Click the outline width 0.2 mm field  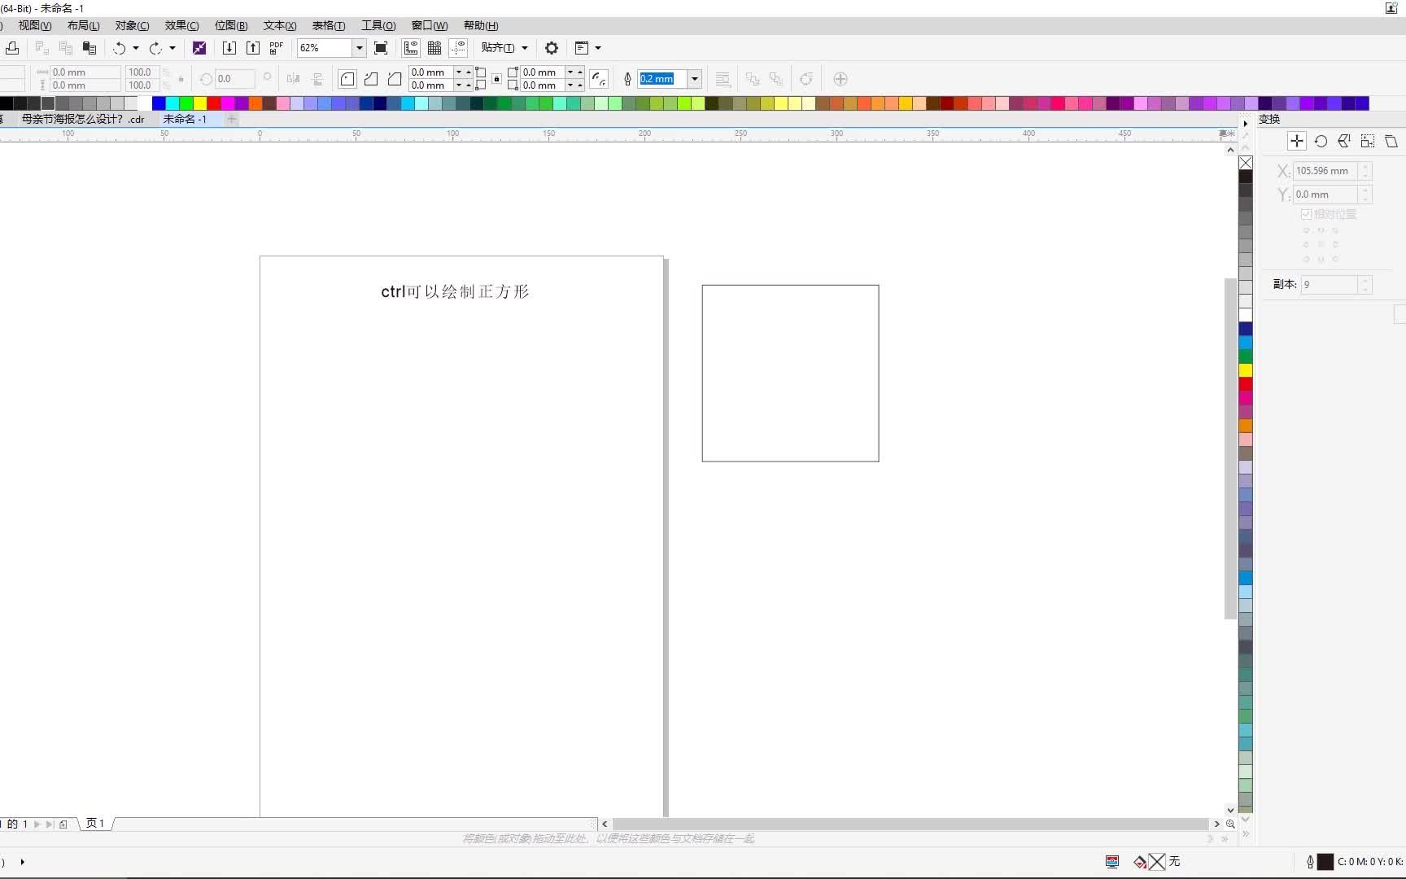click(662, 79)
